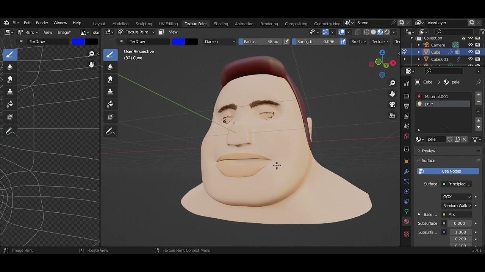Hide the Camera object in the viewport

tap(470, 45)
